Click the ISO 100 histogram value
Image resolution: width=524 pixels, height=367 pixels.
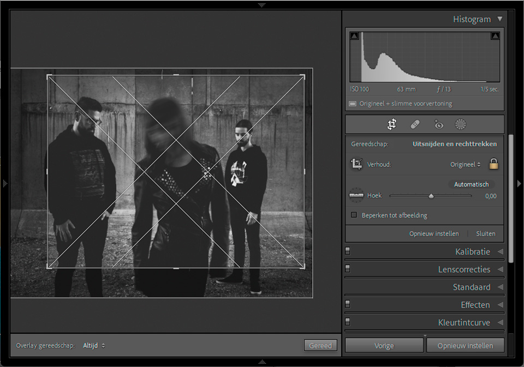click(x=359, y=89)
